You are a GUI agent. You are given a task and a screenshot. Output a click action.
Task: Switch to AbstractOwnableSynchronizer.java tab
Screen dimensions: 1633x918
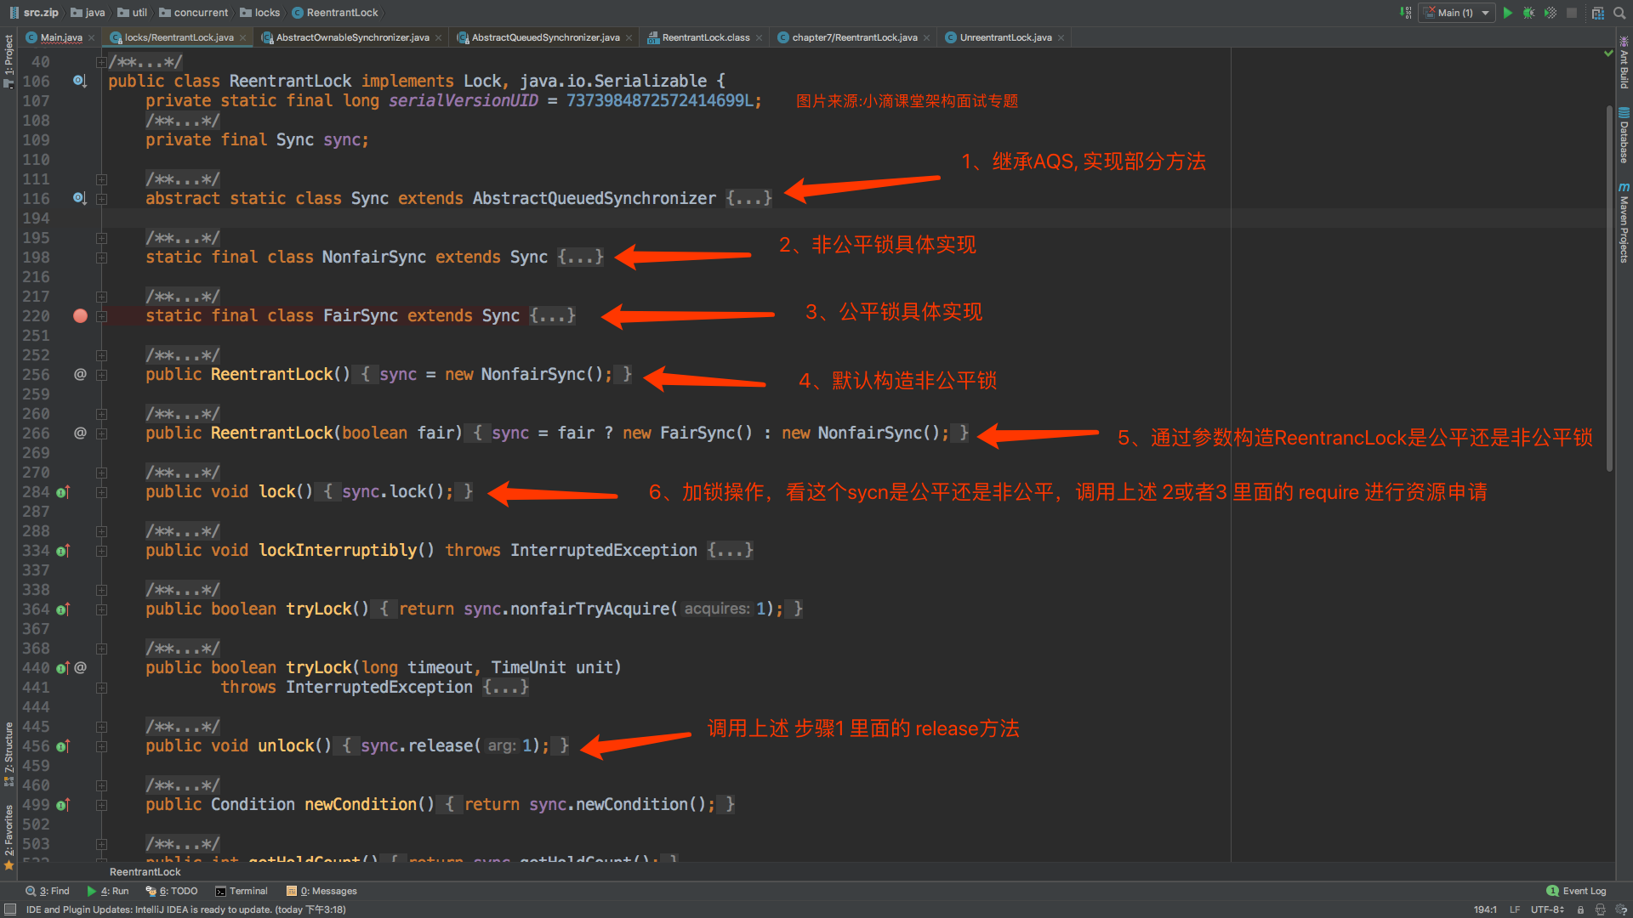tap(352, 37)
